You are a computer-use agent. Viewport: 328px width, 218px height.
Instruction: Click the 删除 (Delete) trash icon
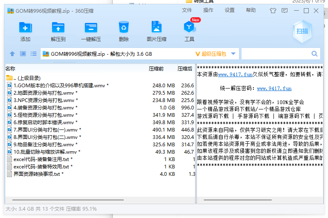[124, 27]
